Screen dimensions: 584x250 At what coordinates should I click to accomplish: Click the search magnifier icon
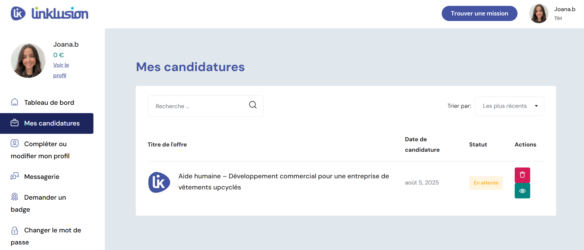(x=253, y=105)
